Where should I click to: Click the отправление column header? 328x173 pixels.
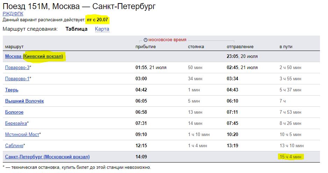(240, 47)
